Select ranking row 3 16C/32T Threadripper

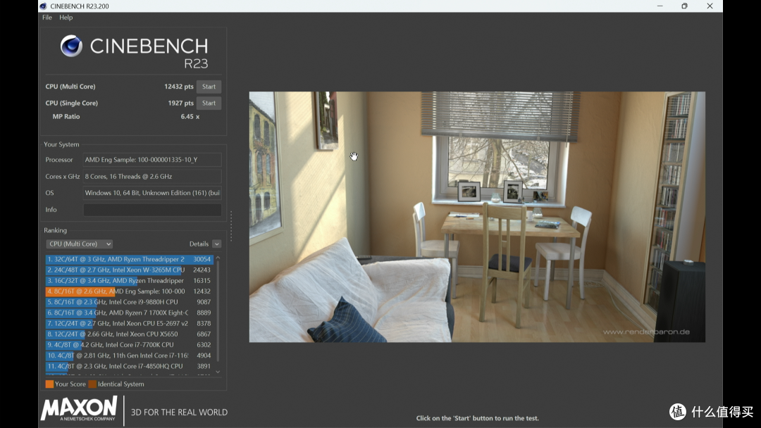pos(129,281)
